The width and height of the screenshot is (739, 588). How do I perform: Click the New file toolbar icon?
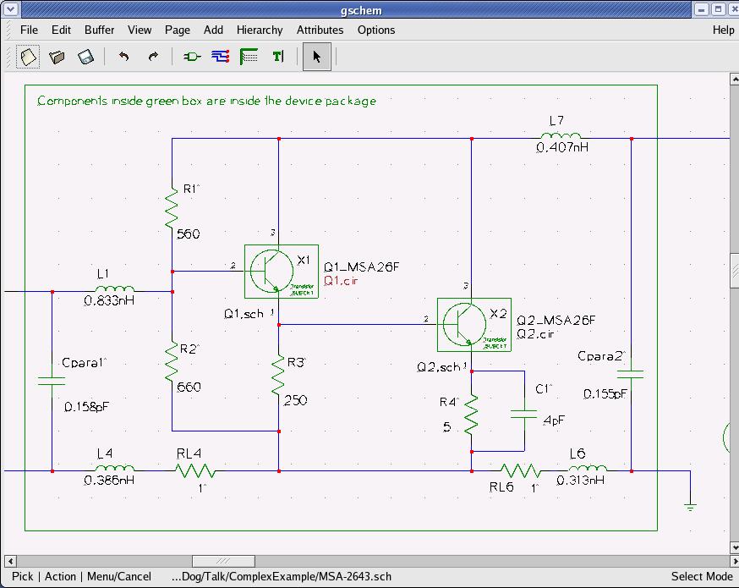coord(29,57)
